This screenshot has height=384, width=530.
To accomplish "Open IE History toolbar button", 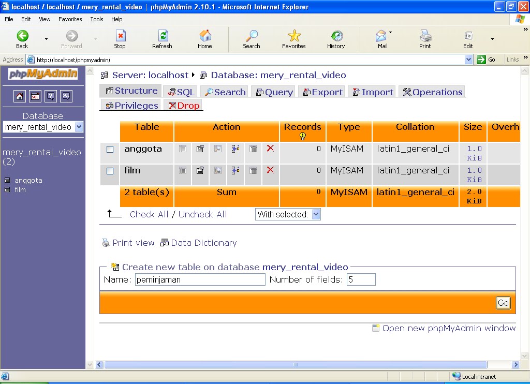I will click(x=336, y=39).
